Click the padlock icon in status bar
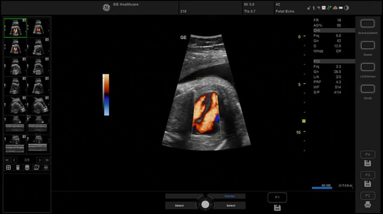The width and height of the screenshot is (383, 214). point(309,8)
